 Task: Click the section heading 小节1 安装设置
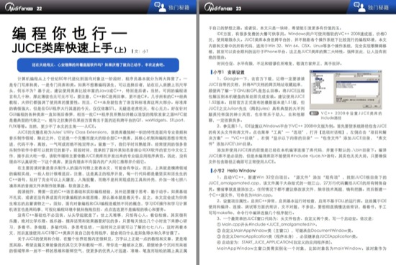(x=228, y=73)
